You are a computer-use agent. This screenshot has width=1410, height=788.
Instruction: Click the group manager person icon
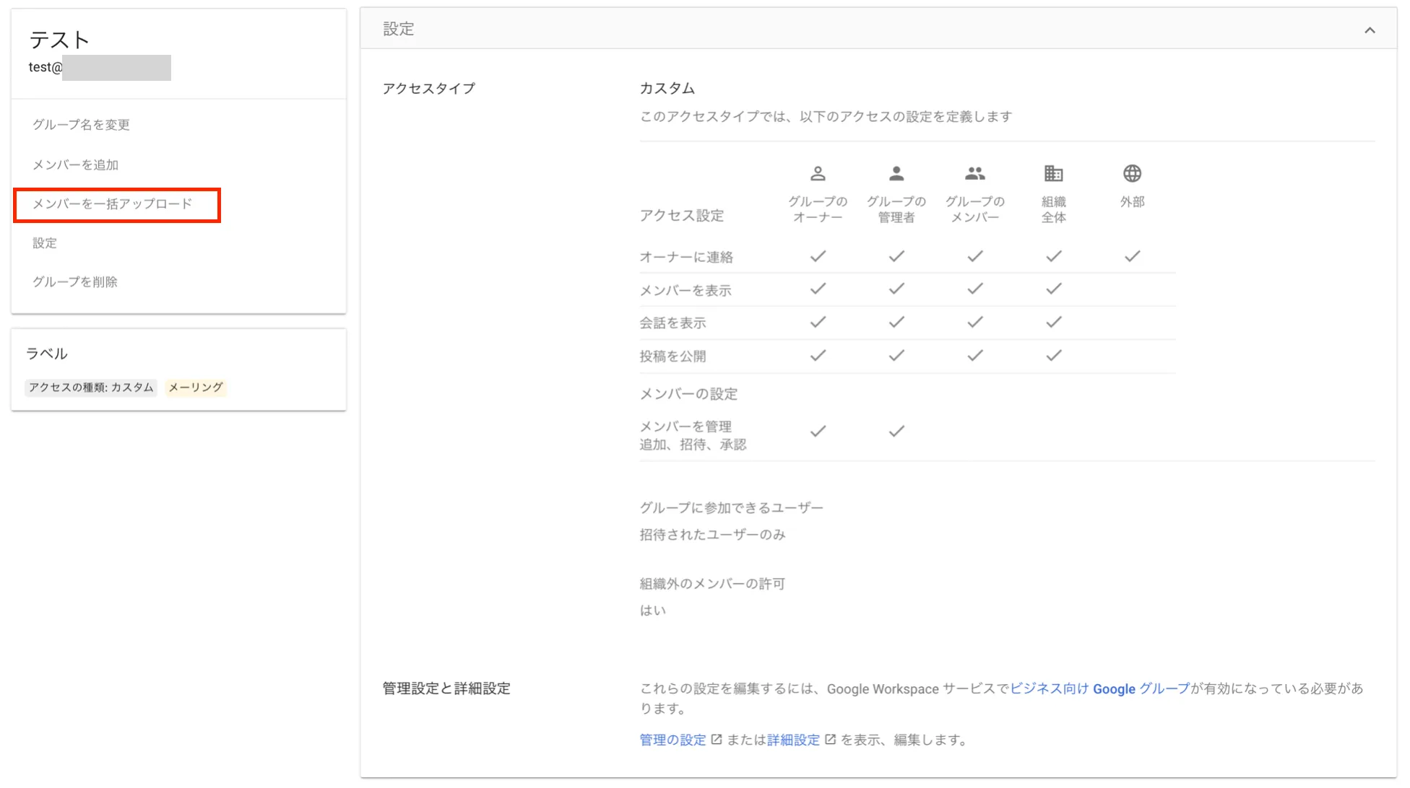click(896, 173)
